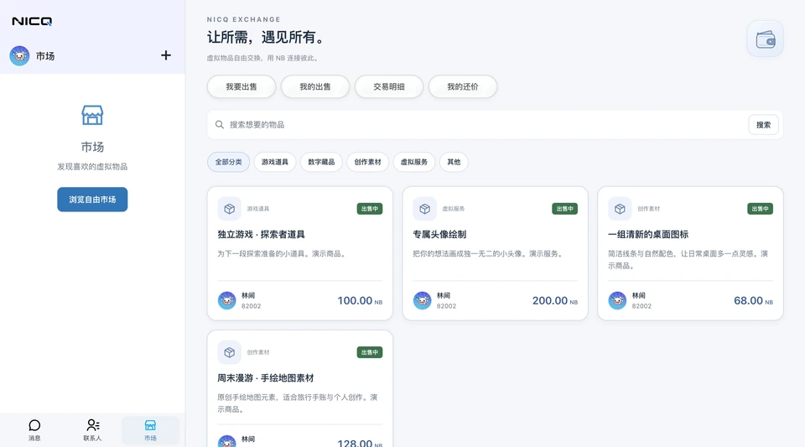Screen dimensions: 805x447
Task: Click 游戏道具 tag on first listing card
Action: tap(258, 209)
